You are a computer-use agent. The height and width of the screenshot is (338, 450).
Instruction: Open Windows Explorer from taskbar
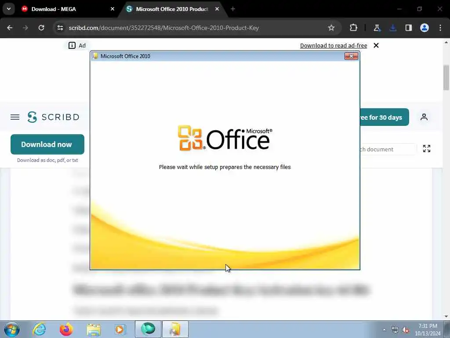coord(94,329)
